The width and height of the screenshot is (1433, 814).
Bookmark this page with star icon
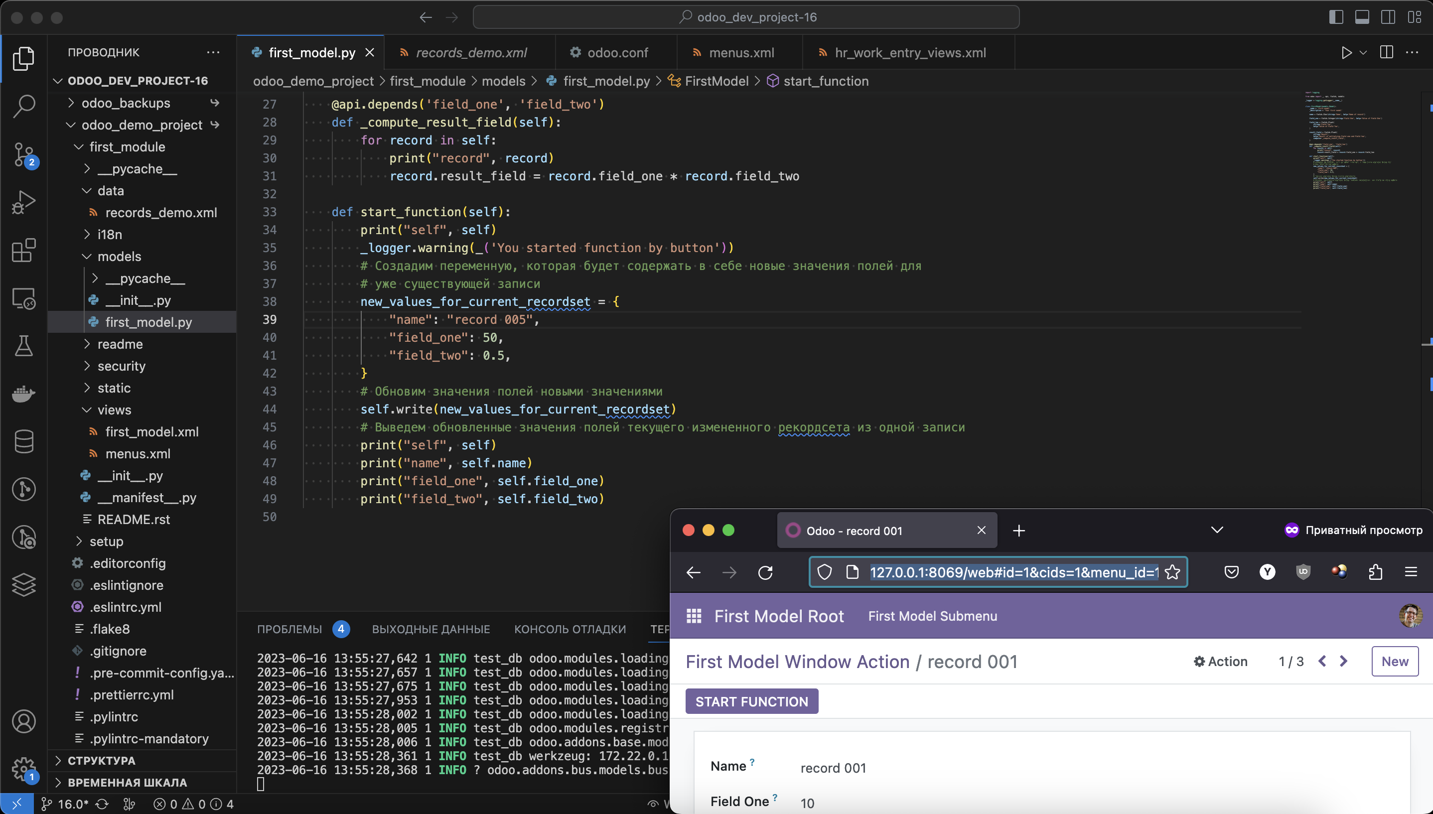coord(1172,572)
